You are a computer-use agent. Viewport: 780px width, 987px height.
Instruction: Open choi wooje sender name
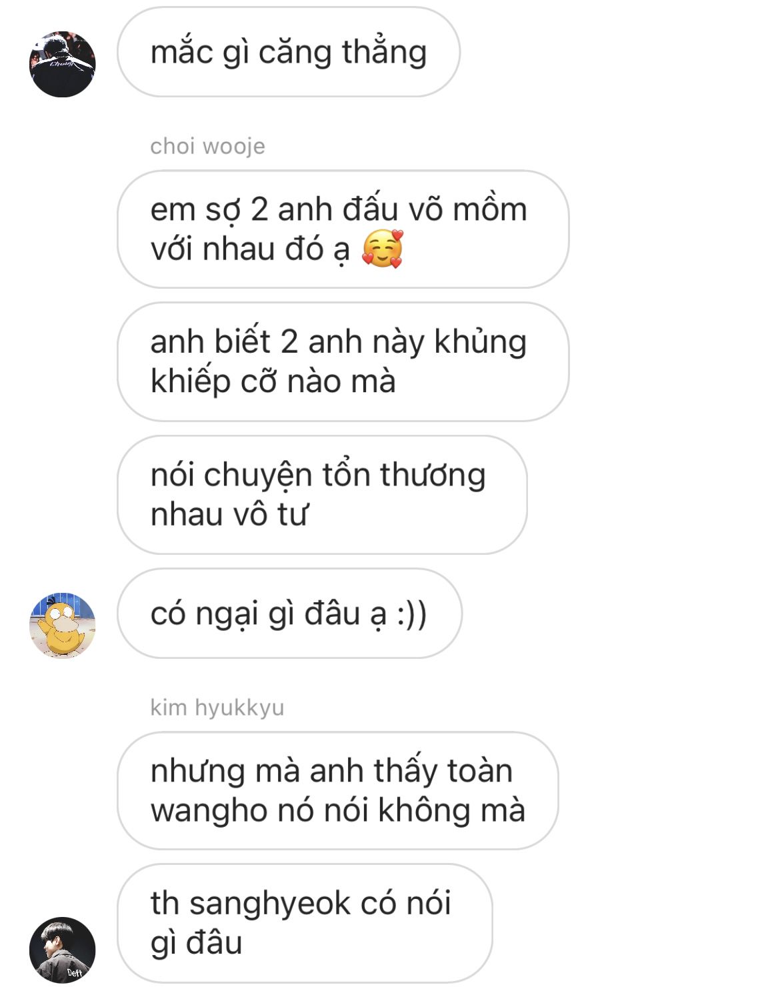click(x=207, y=146)
